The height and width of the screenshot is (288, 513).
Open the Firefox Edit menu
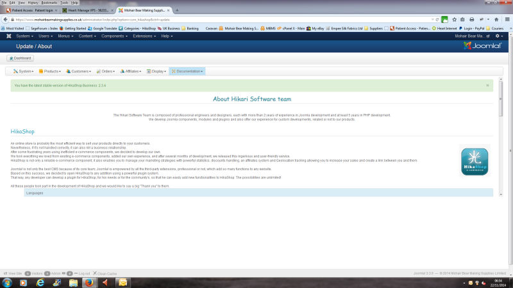12,3
